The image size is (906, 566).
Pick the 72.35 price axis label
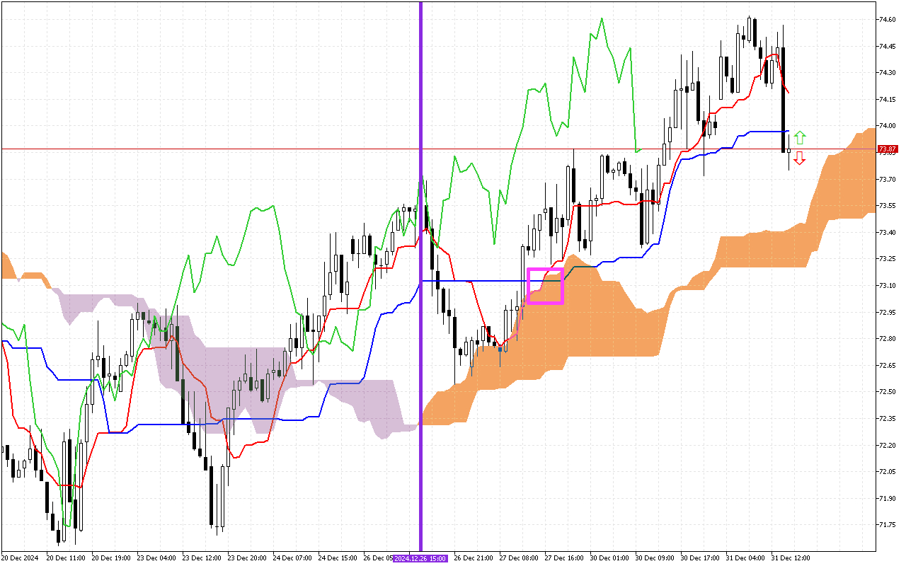point(887,419)
